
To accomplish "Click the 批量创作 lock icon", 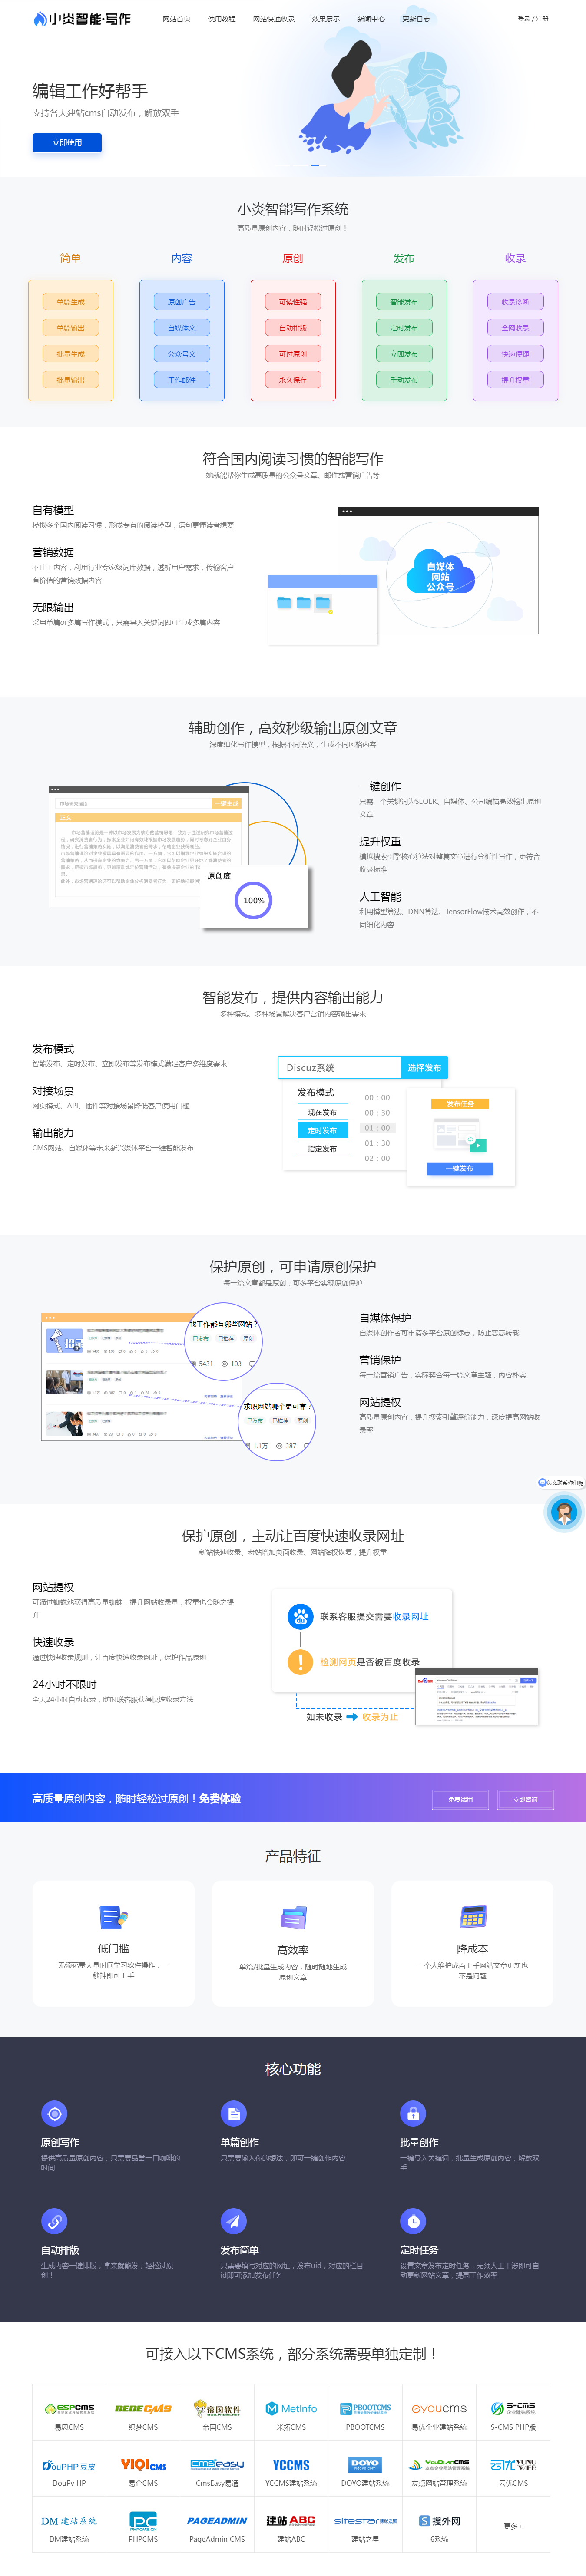I will coord(413,2113).
